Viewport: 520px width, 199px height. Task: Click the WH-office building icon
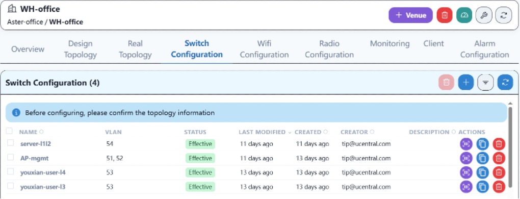coord(12,8)
